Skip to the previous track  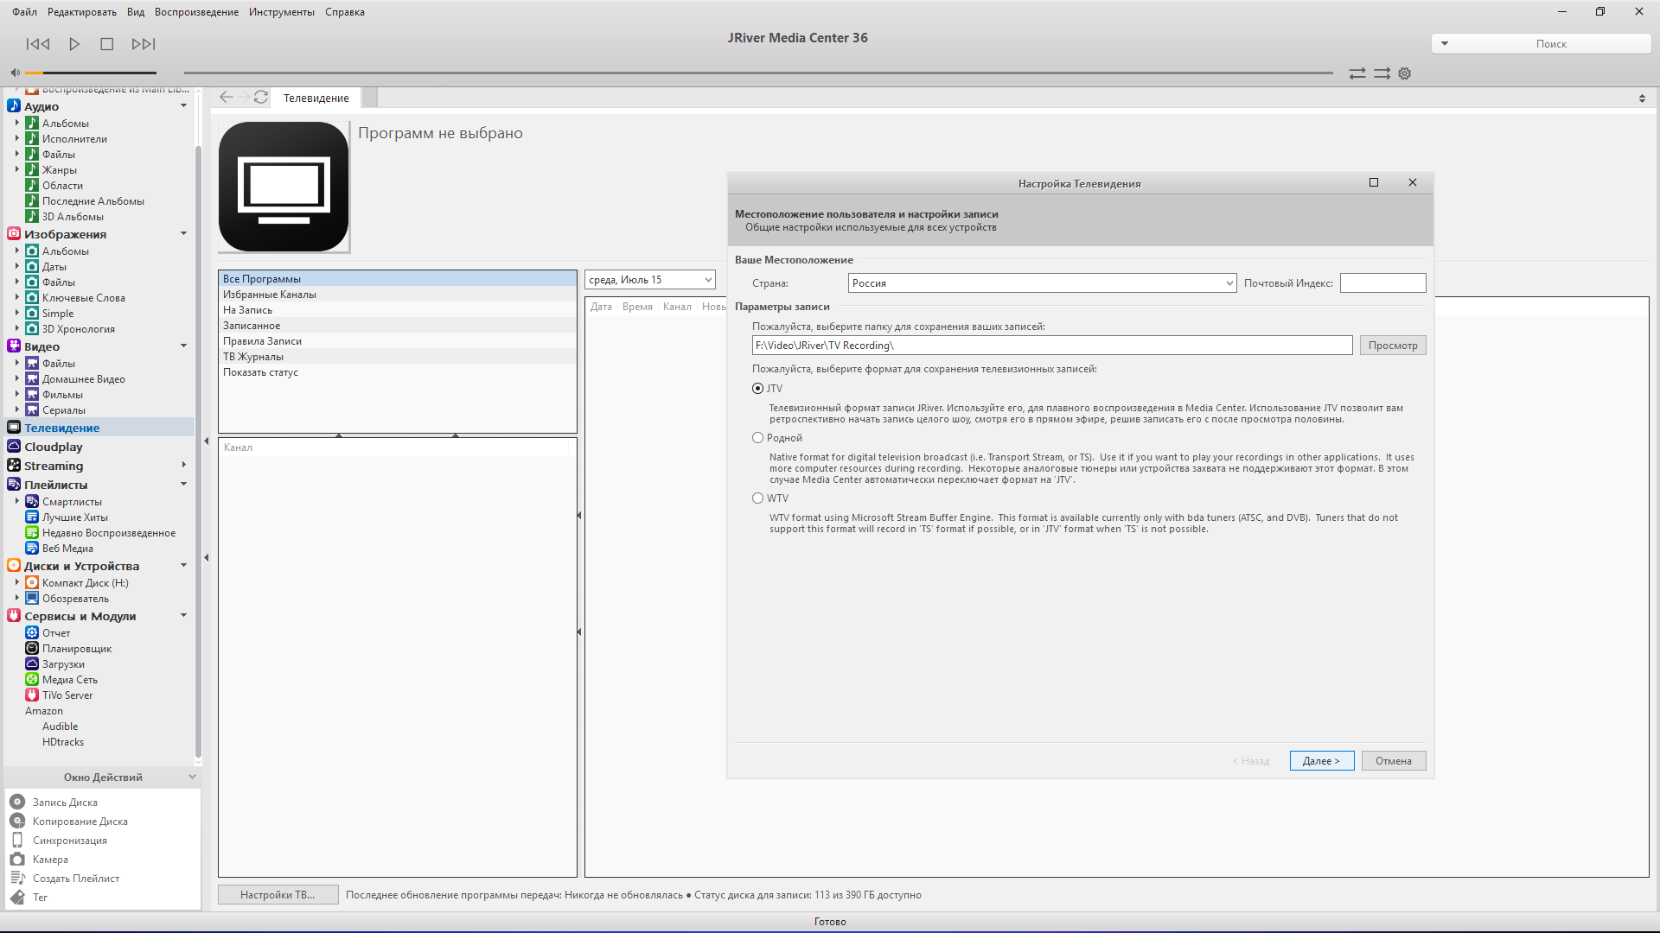[x=38, y=44]
